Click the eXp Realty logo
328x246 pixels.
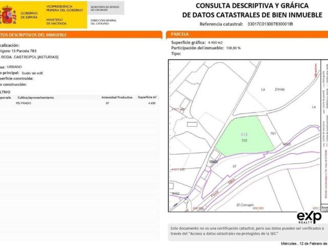[x=309, y=217]
